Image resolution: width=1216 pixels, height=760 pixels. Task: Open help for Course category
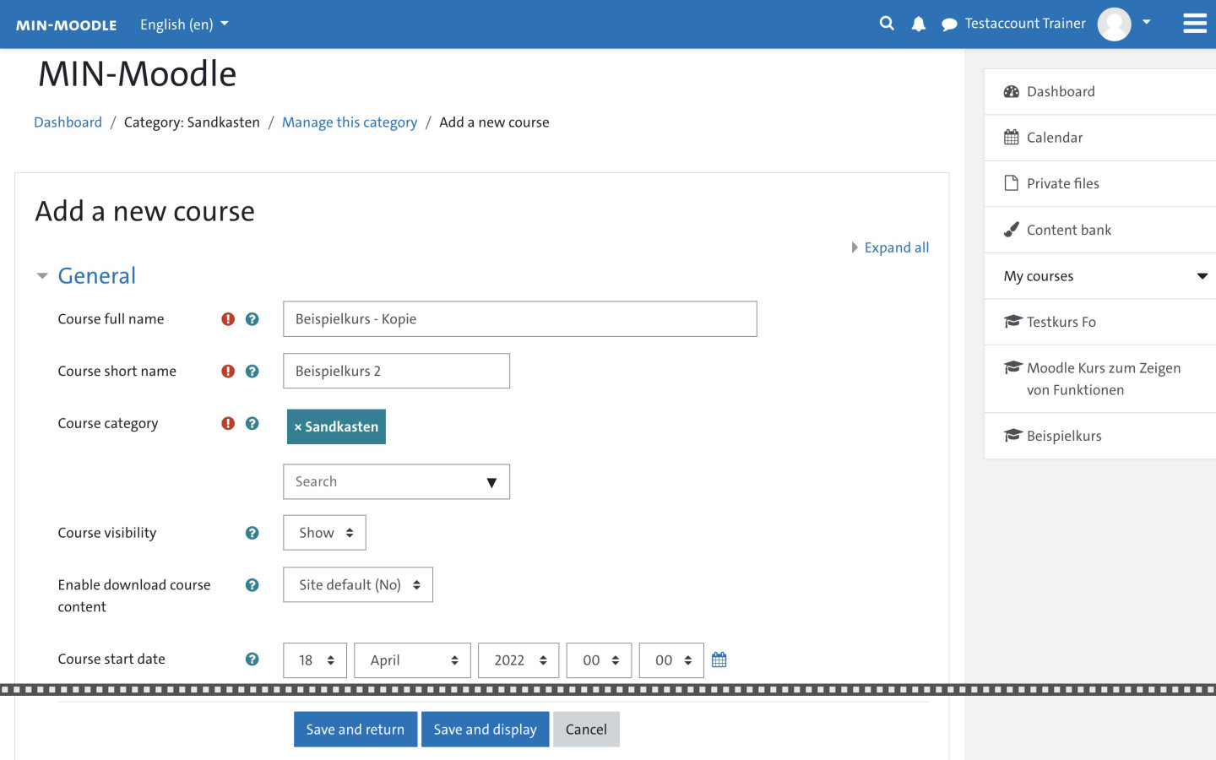coord(252,424)
